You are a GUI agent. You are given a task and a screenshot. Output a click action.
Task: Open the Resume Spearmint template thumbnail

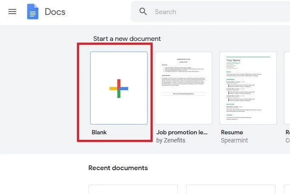click(x=248, y=88)
